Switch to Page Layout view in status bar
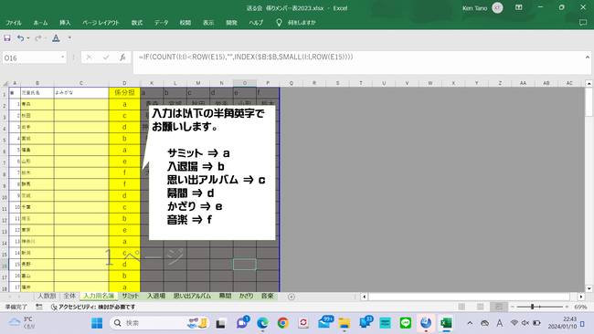 [x=480, y=307]
